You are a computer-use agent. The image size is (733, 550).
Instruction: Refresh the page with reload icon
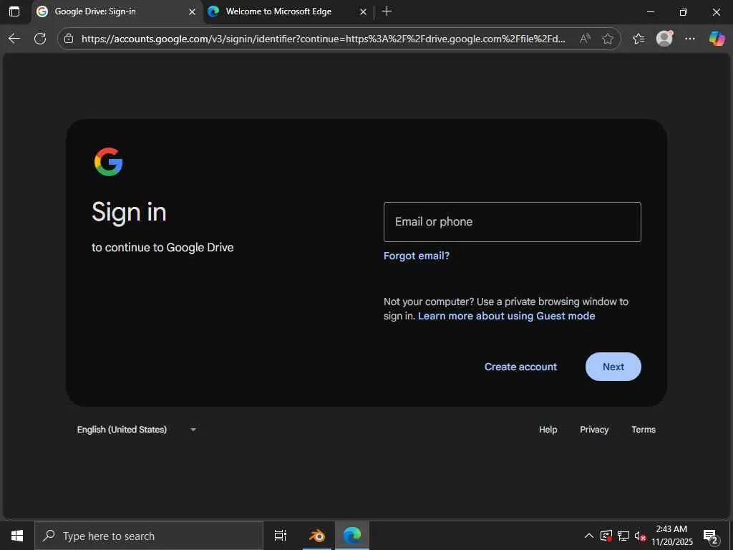click(x=40, y=39)
